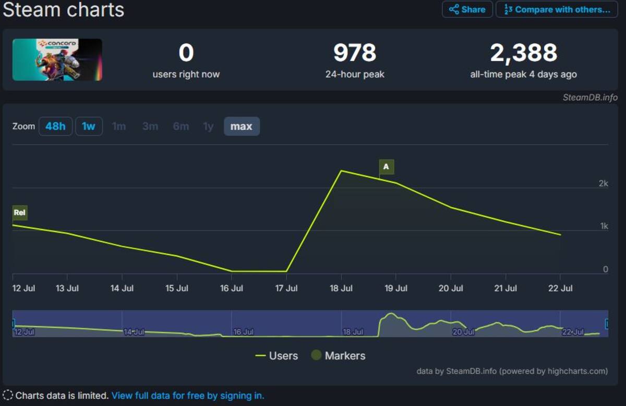Toggle the Markers series in legend
Screen dimensions: 626x406
coord(338,356)
